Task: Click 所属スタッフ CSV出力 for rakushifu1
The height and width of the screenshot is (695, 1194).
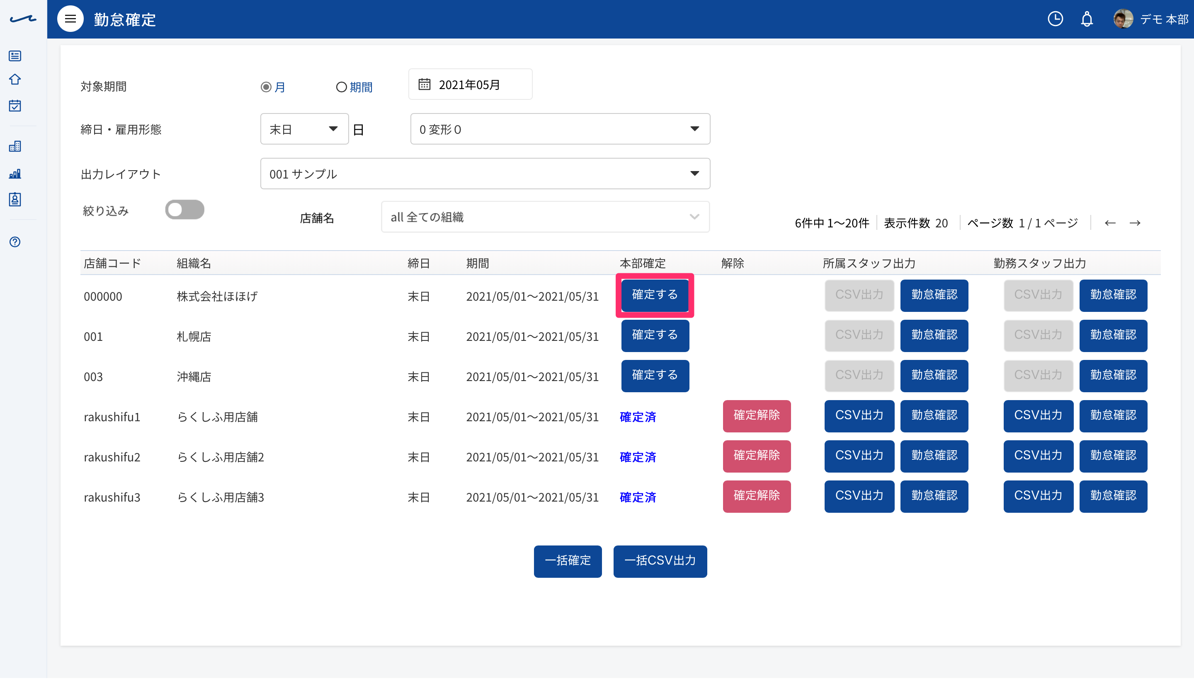Action: point(859,416)
